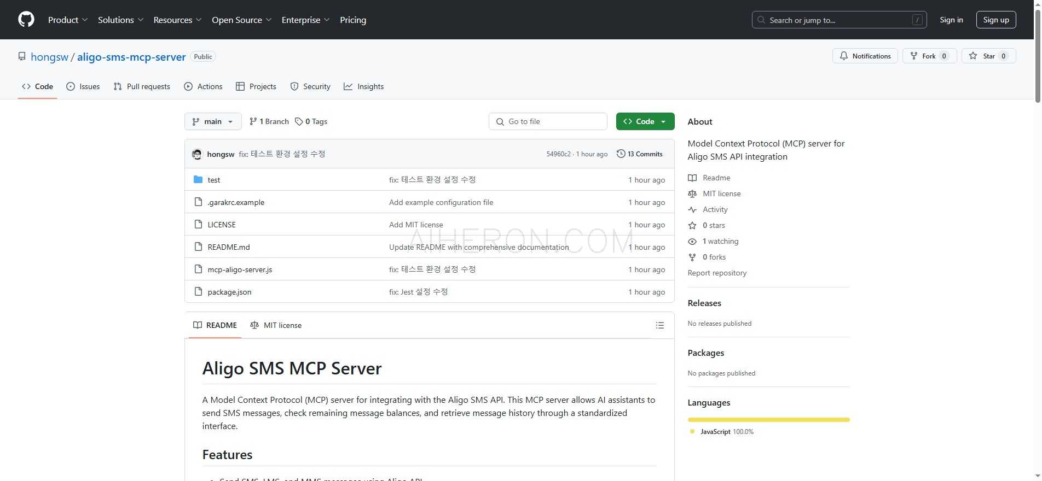Open commit hash 54960c2
1042x481 pixels.
(558, 154)
